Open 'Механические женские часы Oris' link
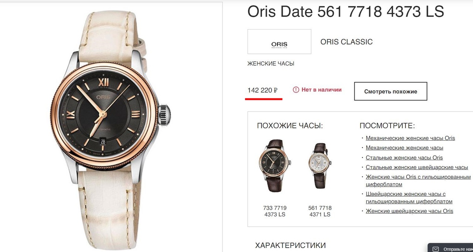Screen dimensions: 473x252 pyautogui.click(x=410, y=138)
